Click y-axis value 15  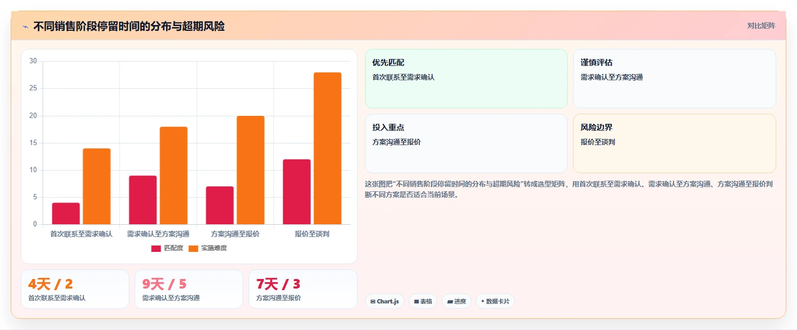33,143
